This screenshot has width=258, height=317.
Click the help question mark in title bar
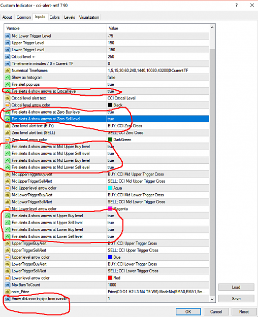click(236, 6)
